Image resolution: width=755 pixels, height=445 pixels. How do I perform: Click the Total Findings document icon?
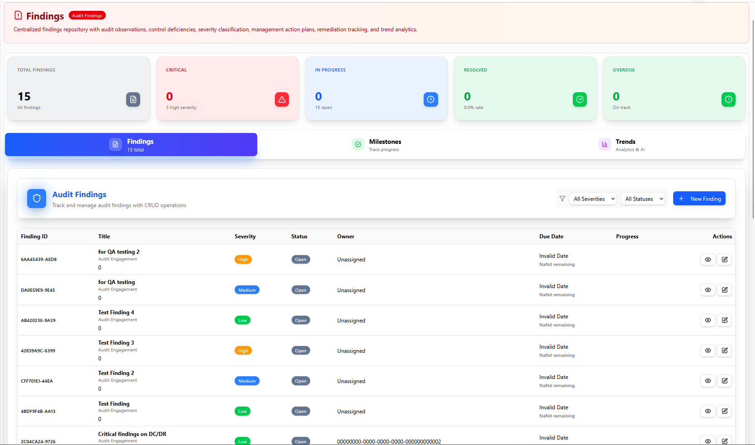(x=133, y=99)
